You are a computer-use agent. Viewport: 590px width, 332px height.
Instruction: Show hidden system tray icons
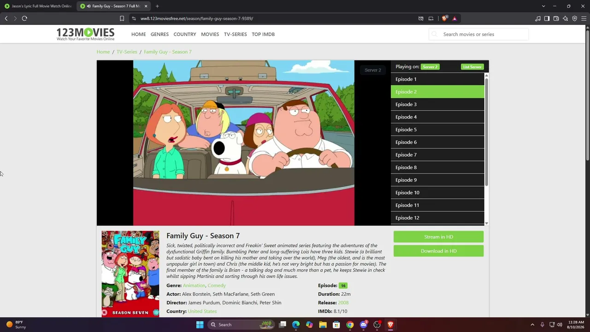[x=532, y=325]
